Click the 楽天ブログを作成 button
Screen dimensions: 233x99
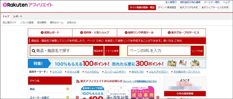[x=189, y=7]
